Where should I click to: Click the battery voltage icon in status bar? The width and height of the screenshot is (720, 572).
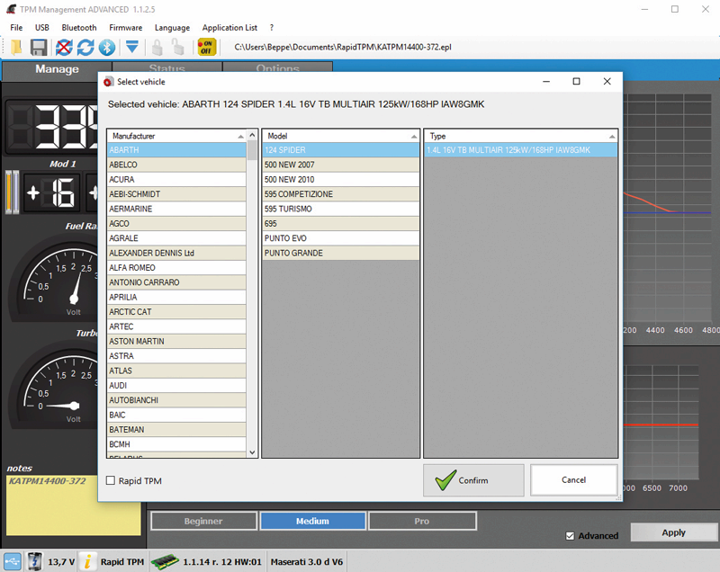(35, 561)
